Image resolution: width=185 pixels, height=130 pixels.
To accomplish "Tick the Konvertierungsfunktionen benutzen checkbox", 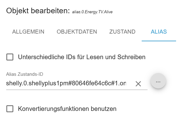I will [10, 109].
